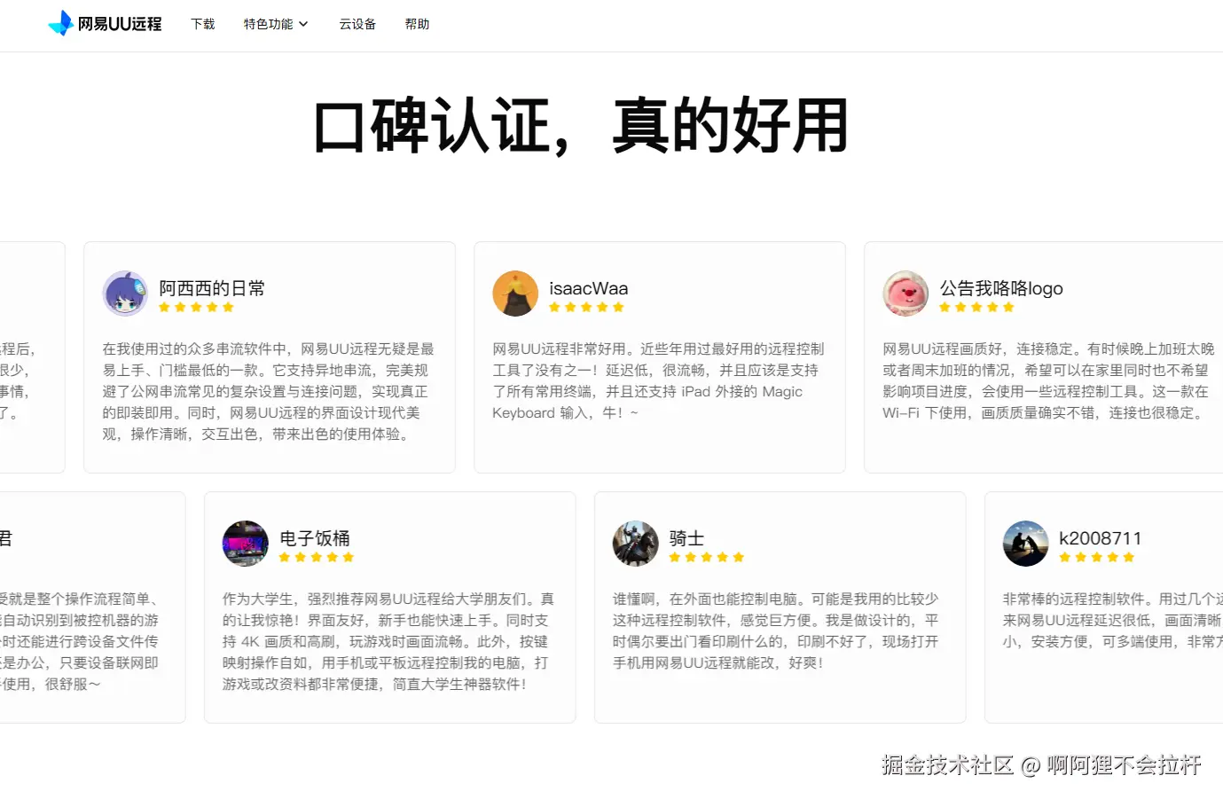Click the review text by k2008711

(1112, 620)
